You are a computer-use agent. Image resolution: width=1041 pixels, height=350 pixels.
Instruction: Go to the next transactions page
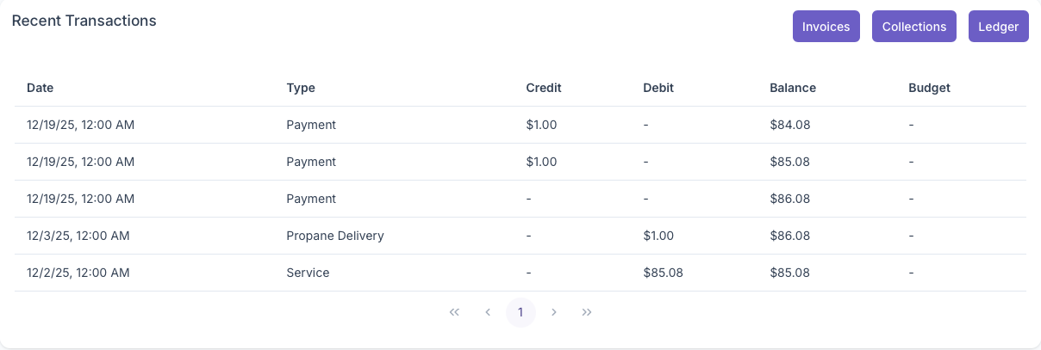click(x=554, y=312)
